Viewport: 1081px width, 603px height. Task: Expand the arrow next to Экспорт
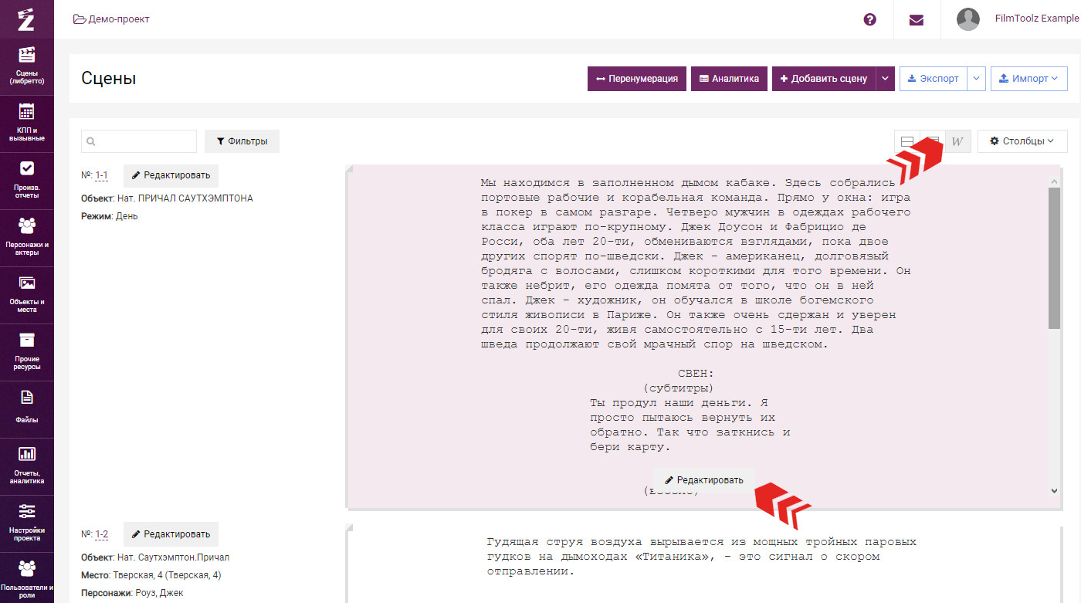pos(977,78)
